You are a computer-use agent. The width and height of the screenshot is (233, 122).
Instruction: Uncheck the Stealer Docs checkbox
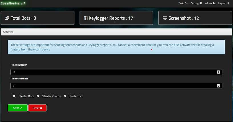[14, 96]
